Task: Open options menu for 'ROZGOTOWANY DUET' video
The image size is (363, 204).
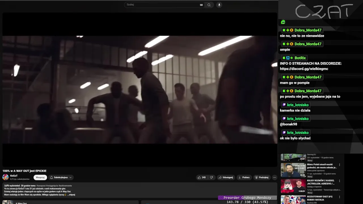Action: (x=339, y=197)
